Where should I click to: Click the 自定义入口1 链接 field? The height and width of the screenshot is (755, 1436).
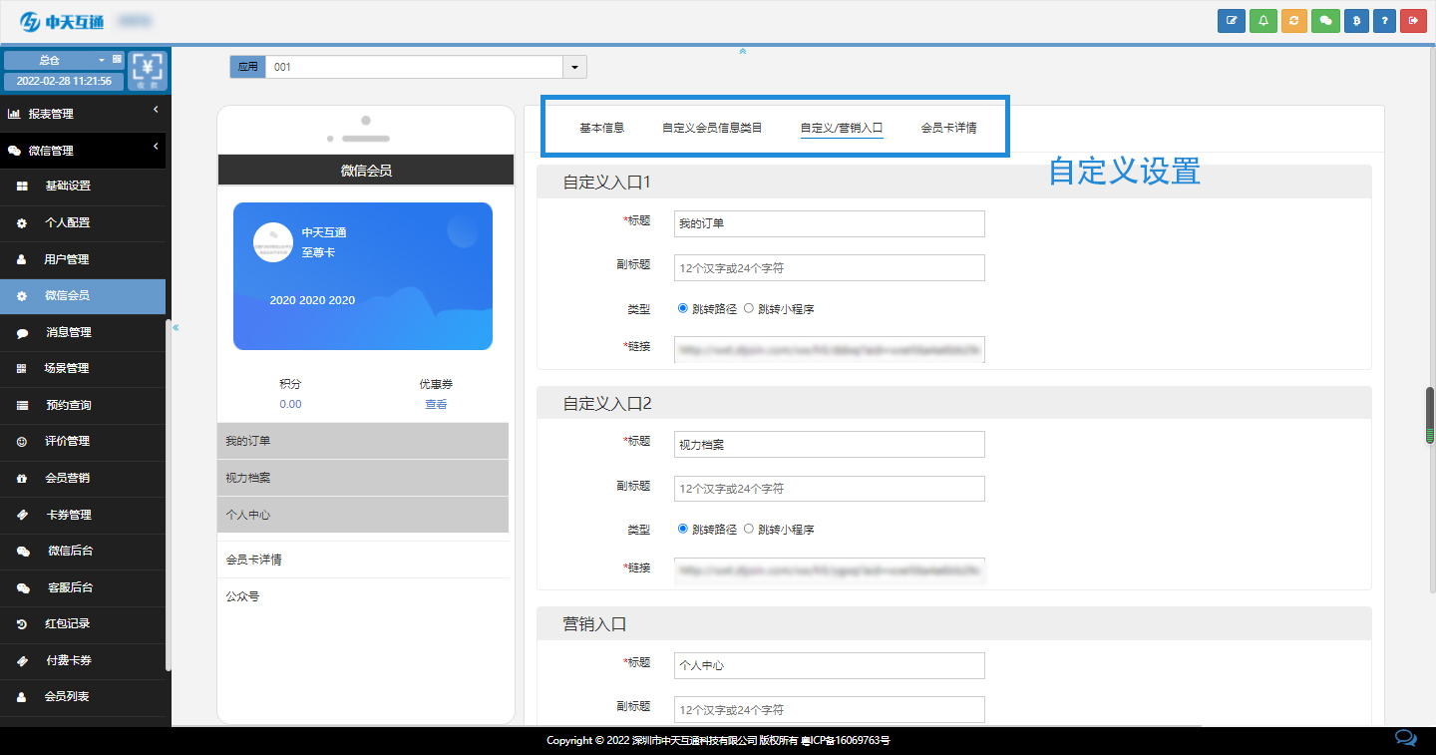coord(830,348)
